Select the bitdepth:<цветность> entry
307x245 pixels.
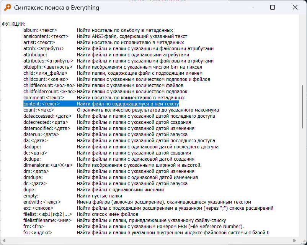point(48,67)
